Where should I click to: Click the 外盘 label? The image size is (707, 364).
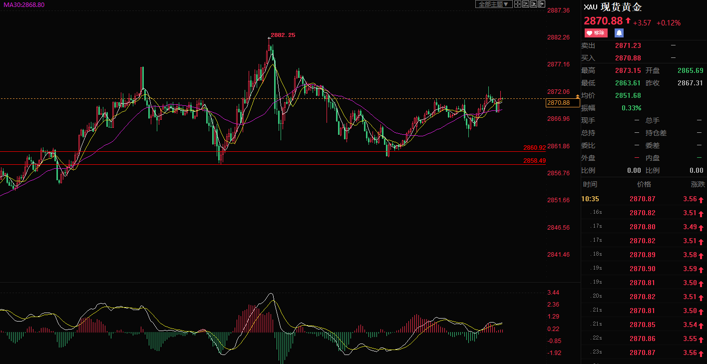pos(588,158)
